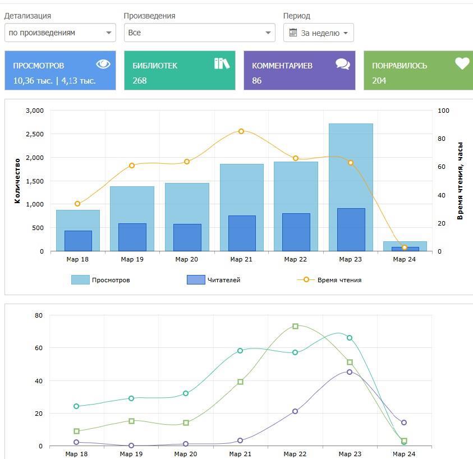Screen dimensions: 473x459
Task: Click the books icon on Библиотек card
Action: coord(222,63)
